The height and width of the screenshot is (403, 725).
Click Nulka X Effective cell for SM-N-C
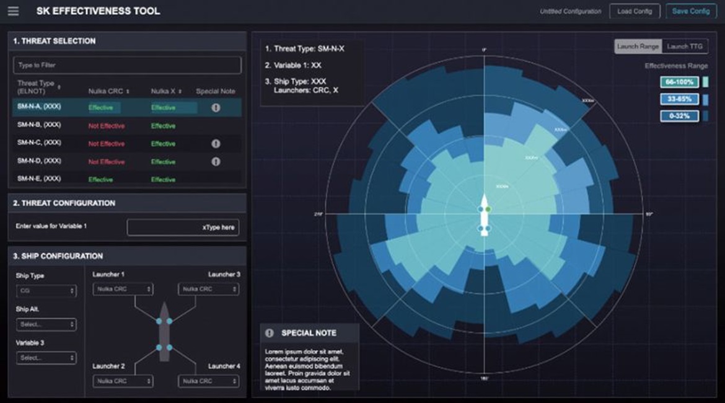point(163,144)
